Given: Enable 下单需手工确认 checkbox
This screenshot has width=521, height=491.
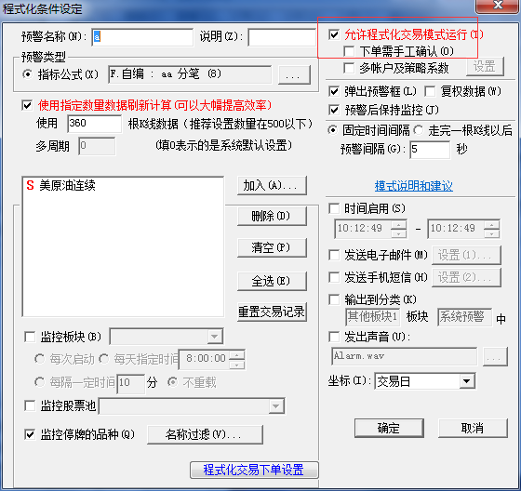Looking at the screenshot, I should (x=349, y=51).
